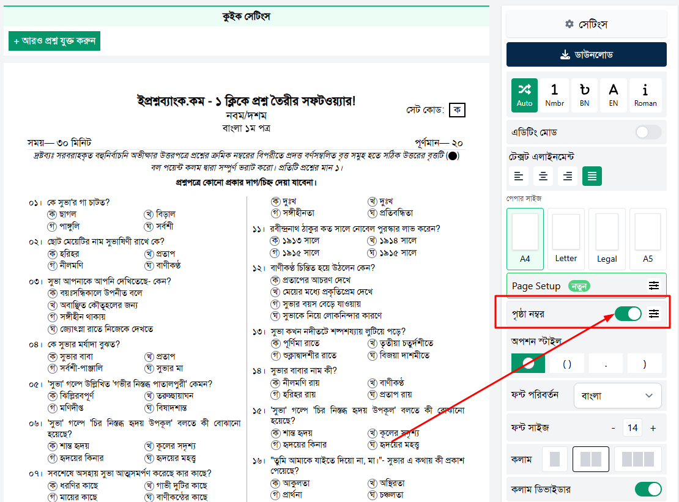Image resolution: width=679 pixels, height=502 pixels.
Task: Click the green add more questions button
Action: pos(54,41)
